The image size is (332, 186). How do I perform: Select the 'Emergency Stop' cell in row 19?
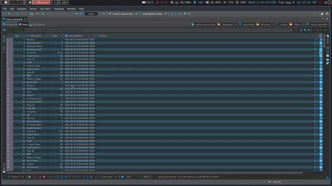point(37,99)
